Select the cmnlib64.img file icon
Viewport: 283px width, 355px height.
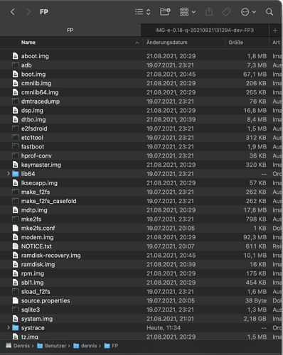(16, 92)
